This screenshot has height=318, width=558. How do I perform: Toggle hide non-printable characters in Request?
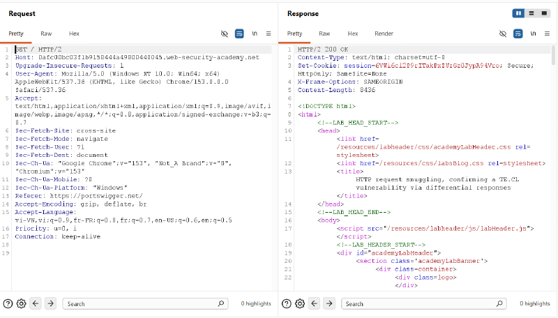(x=224, y=33)
